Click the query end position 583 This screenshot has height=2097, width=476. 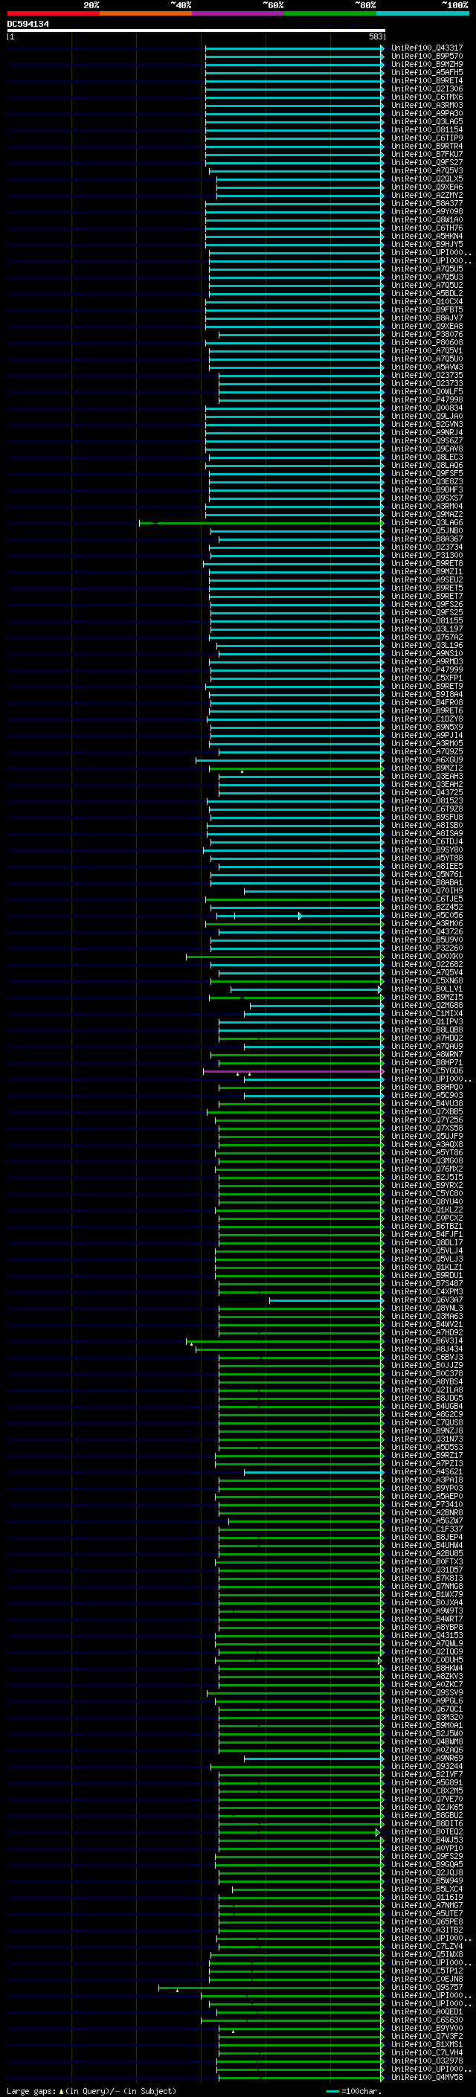point(376,36)
